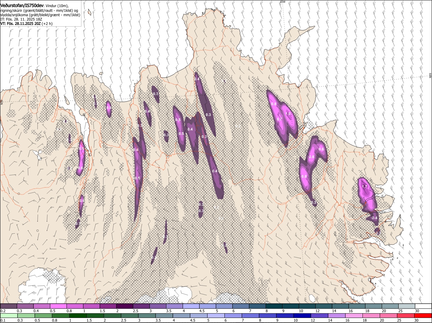Pick lower legend swatch between 0.1 and 0.3
432x323 pixels.
click(x=9, y=316)
